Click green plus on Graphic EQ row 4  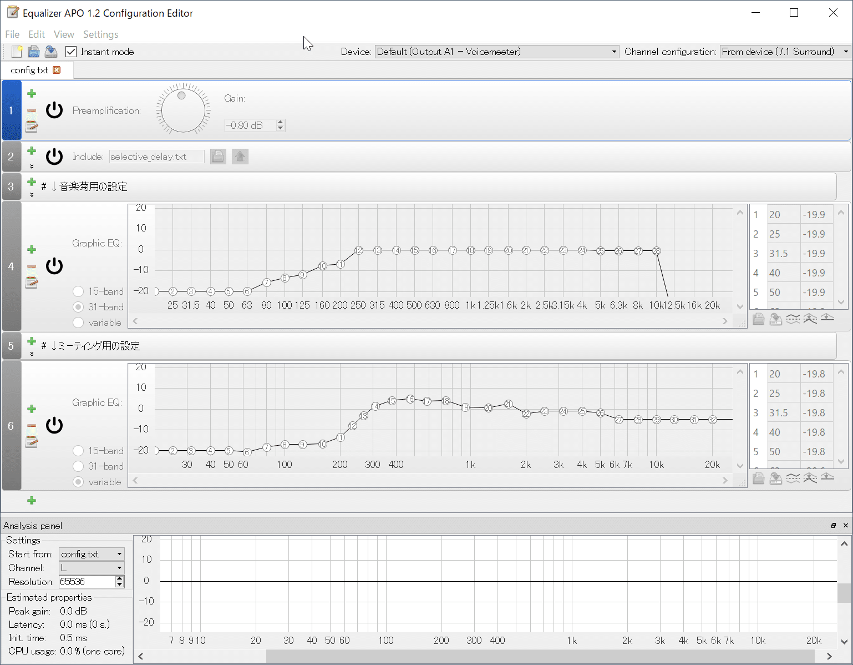click(32, 249)
